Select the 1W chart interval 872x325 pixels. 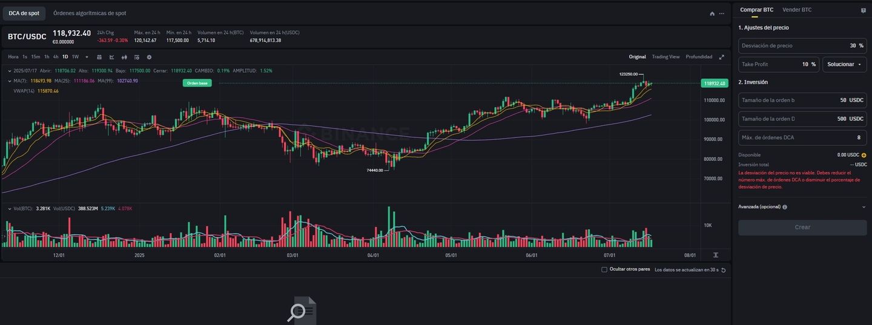tap(75, 57)
